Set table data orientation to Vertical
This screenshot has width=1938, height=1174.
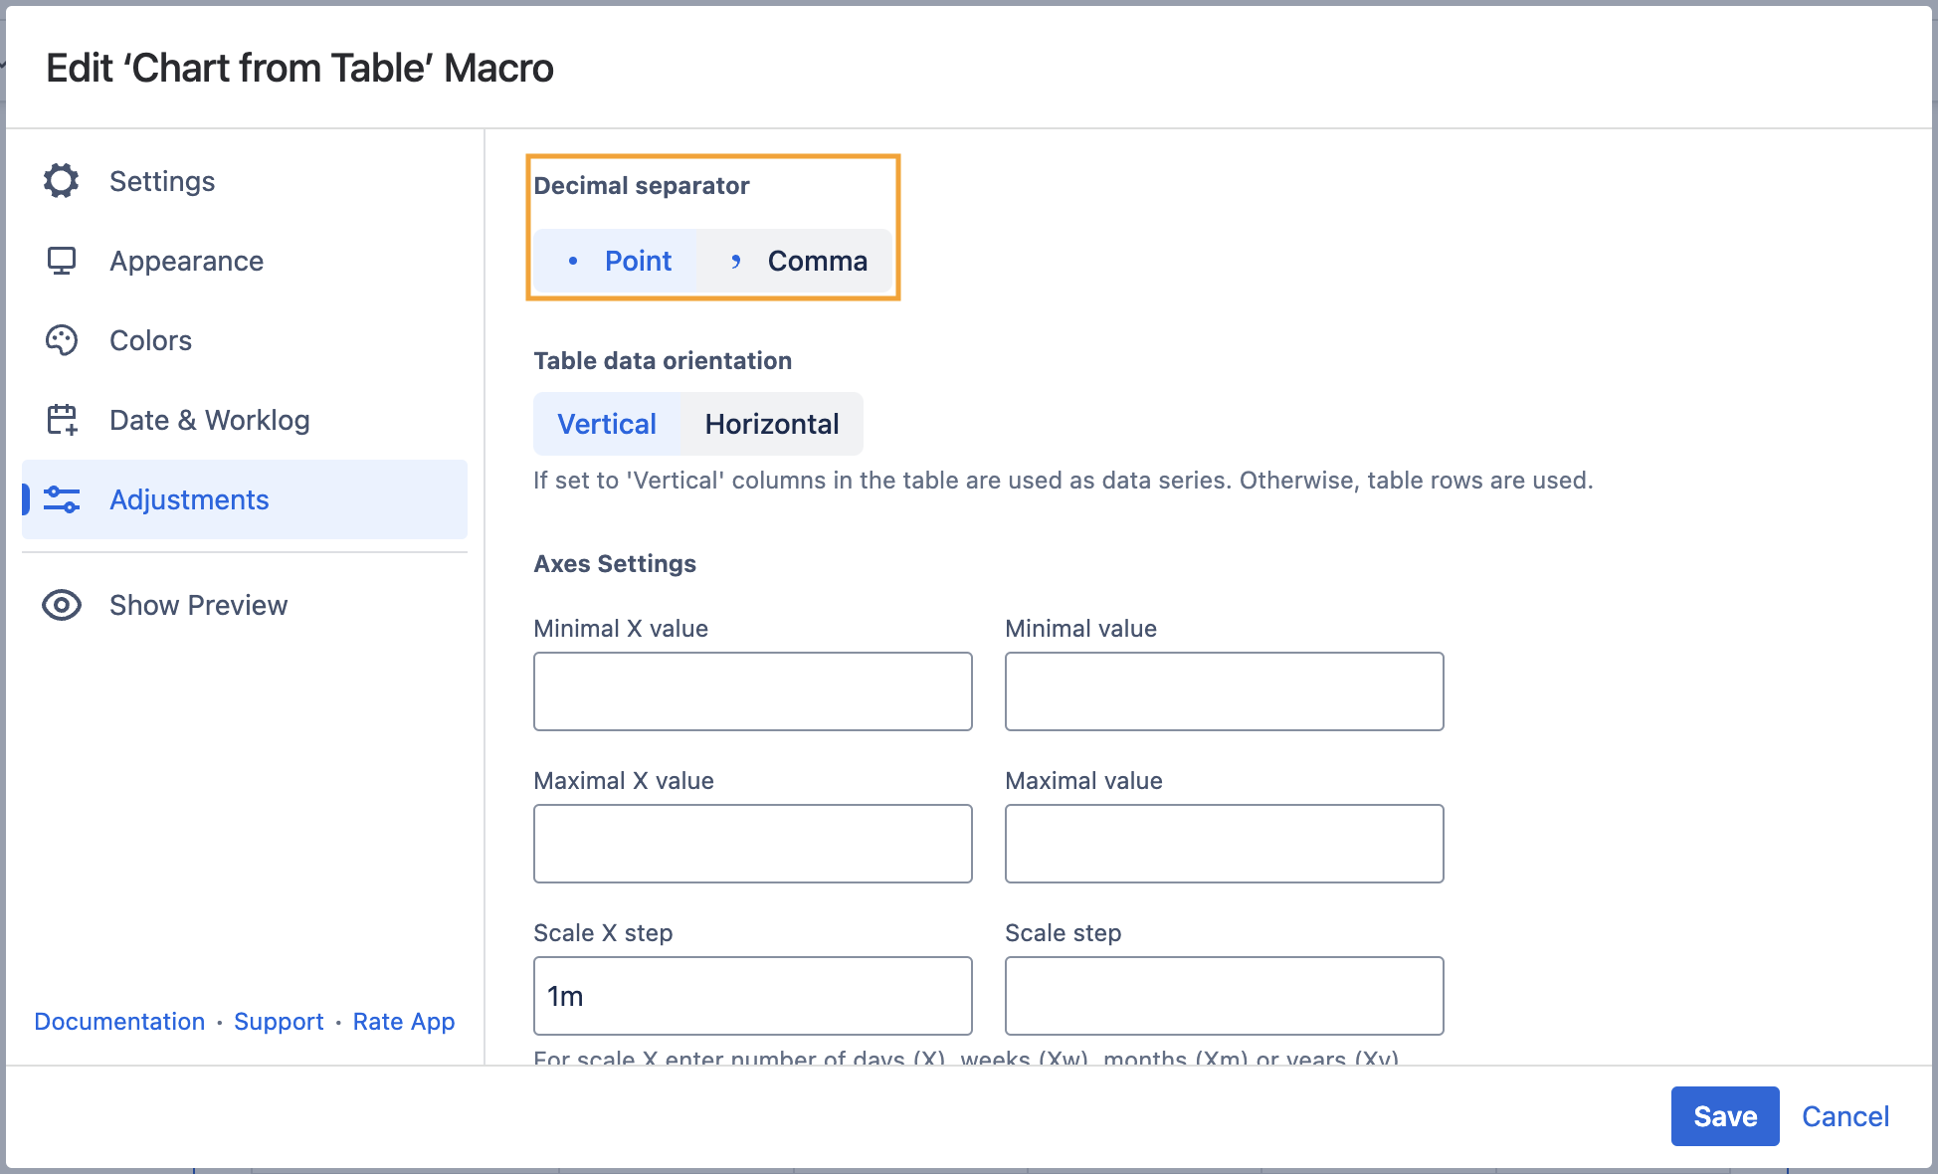point(607,424)
